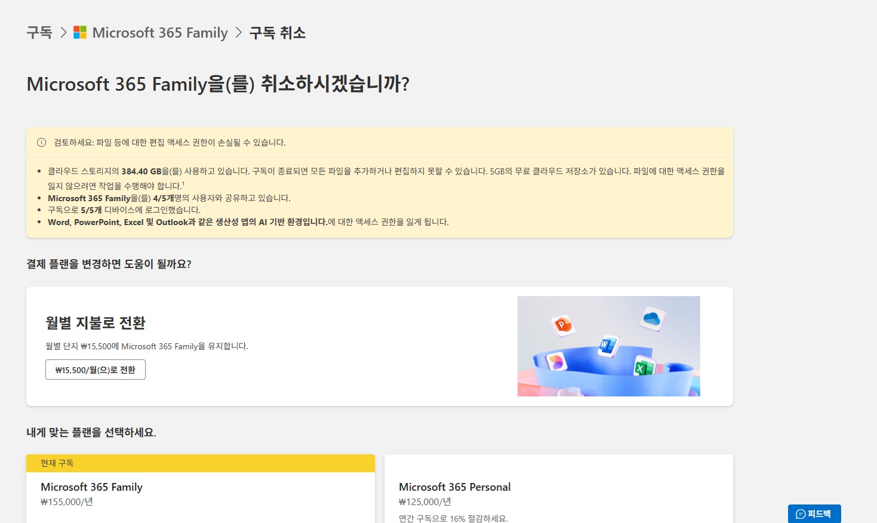
Task: Open Microsoft 365 Family breadcrumb link
Action: point(160,33)
